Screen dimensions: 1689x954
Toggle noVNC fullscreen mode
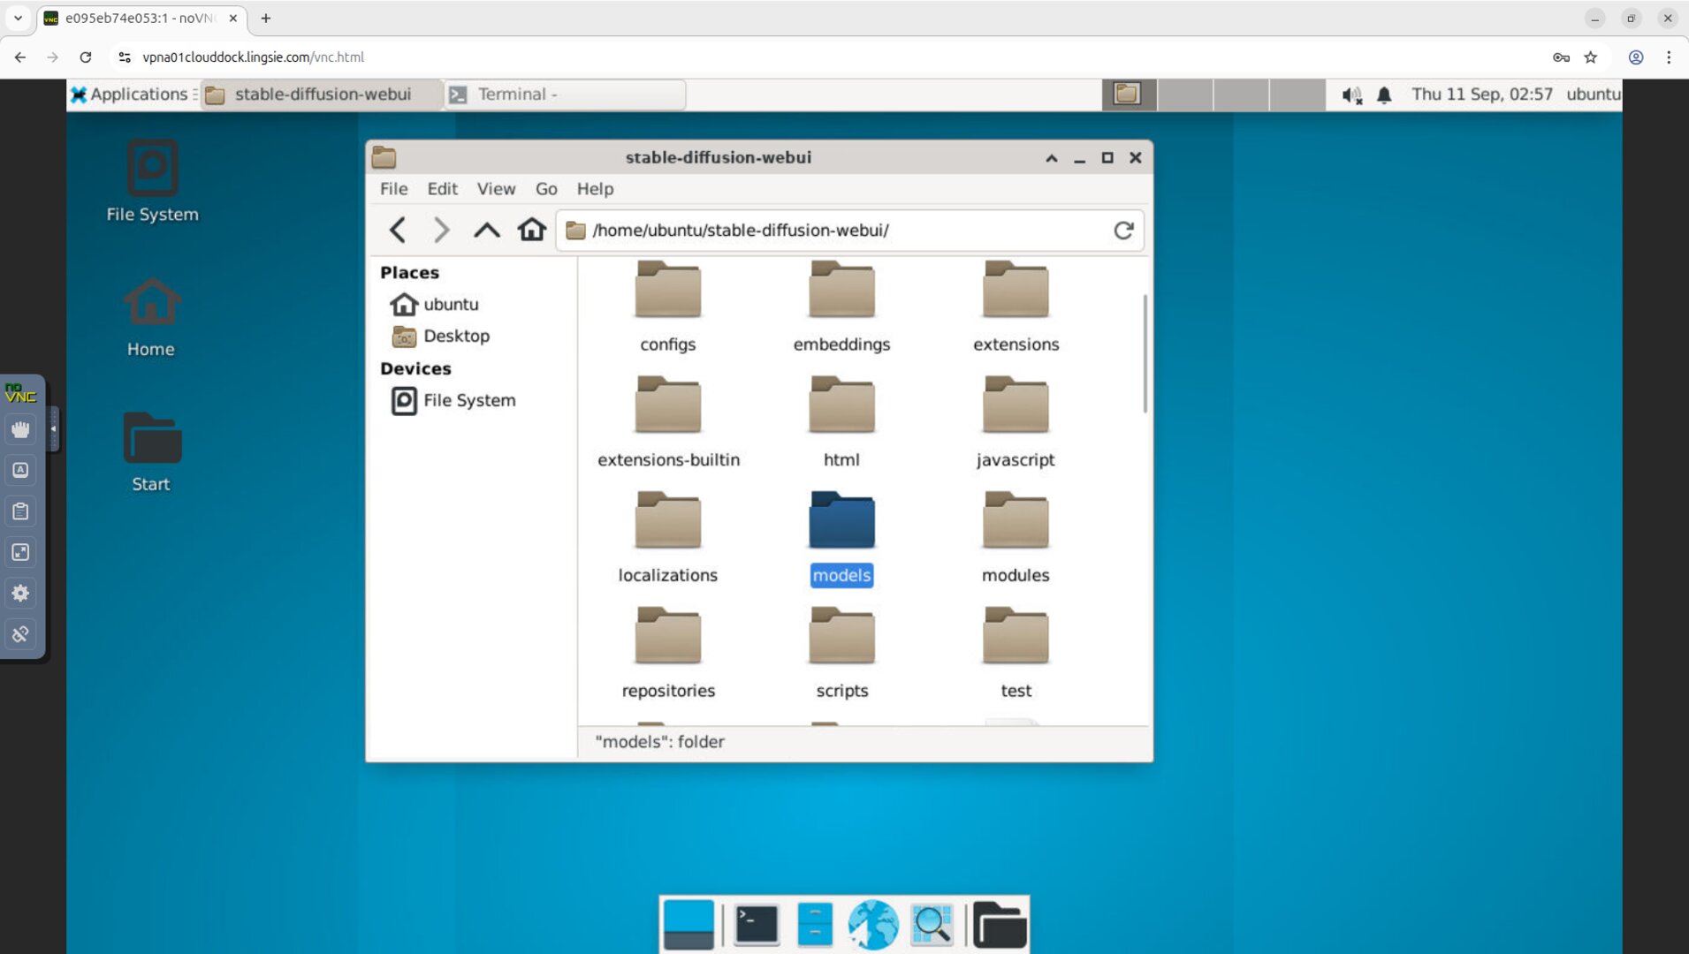20,552
